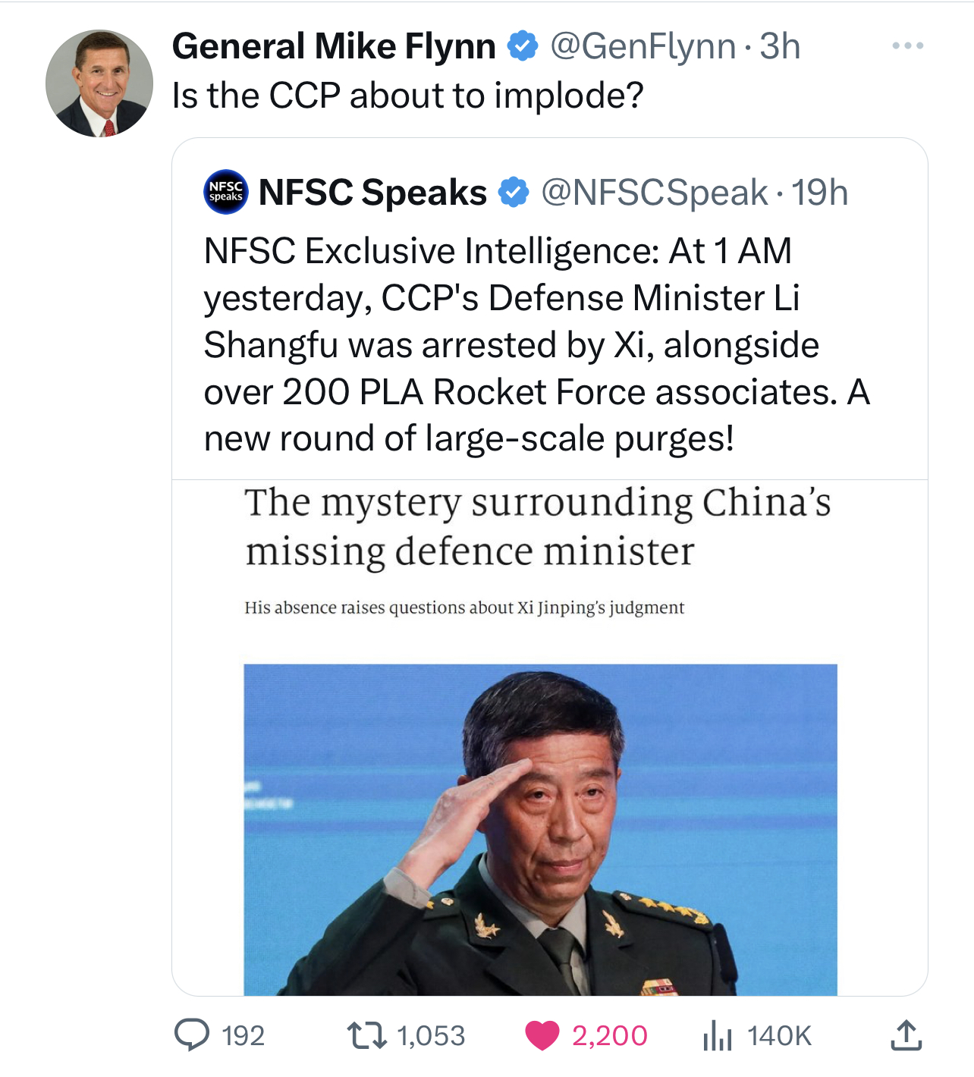Click the 19h quoted tweet timestamp
The image size is (974, 1077).
tap(820, 193)
